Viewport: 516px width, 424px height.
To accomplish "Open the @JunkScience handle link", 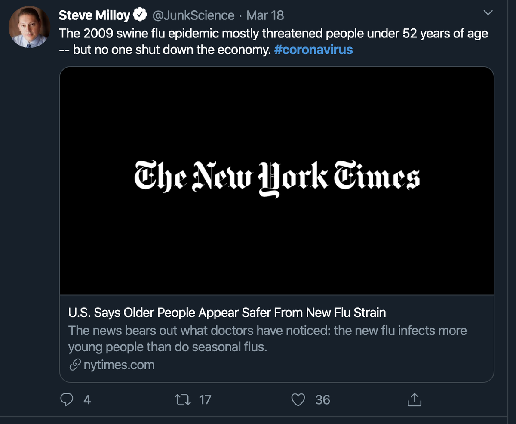I will tap(193, 15).
